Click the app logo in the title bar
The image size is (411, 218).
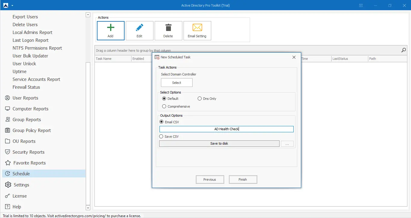[x=6, y=5]
